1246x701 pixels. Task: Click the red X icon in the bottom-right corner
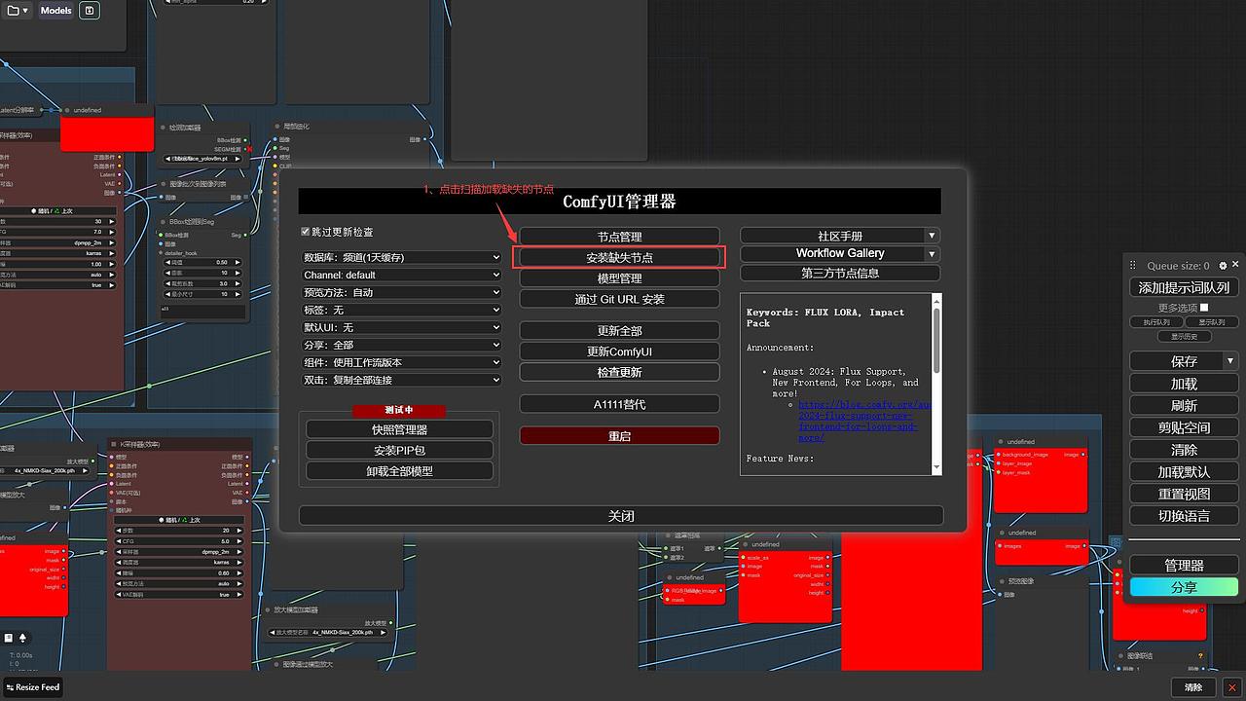point(1231,687)
